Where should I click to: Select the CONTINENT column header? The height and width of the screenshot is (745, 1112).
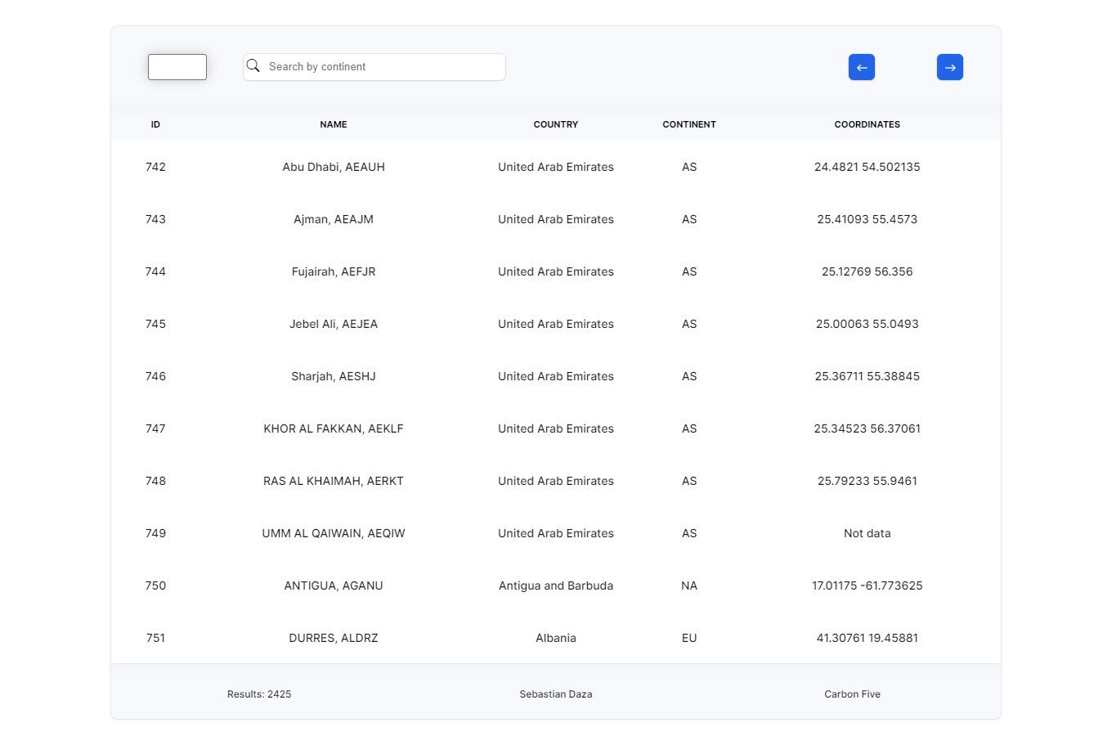point(689,124)
